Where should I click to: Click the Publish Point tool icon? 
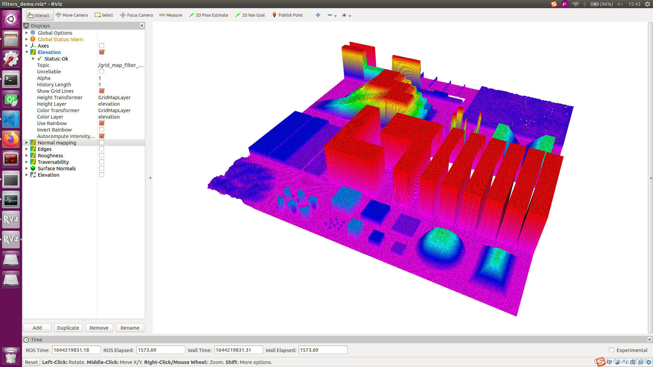coord(274,15)
